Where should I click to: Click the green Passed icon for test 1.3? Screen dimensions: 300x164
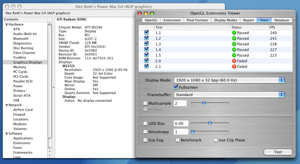point(234,44)
